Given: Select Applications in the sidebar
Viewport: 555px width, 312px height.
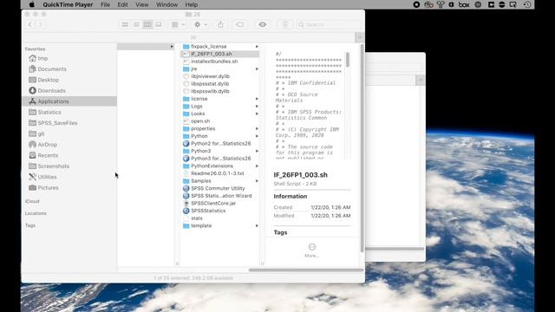Looking at the screenshot, I should (x=69, y=101).
